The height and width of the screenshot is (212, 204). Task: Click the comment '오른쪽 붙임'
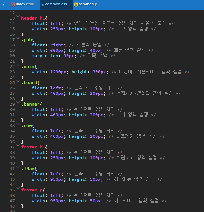tap(89, 45)
